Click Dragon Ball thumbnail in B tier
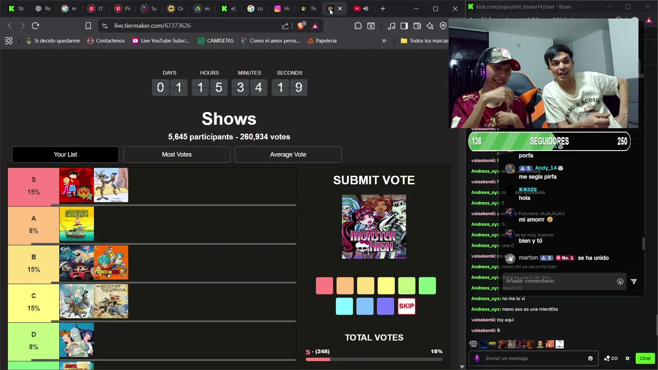The width and height of the screenshot is (658, 370). (111, 263)
